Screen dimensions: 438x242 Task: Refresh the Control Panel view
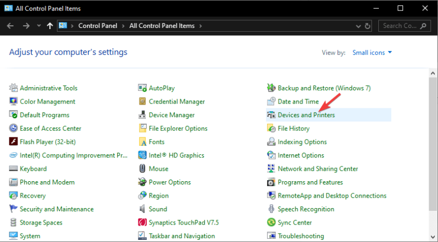(367, 26)
